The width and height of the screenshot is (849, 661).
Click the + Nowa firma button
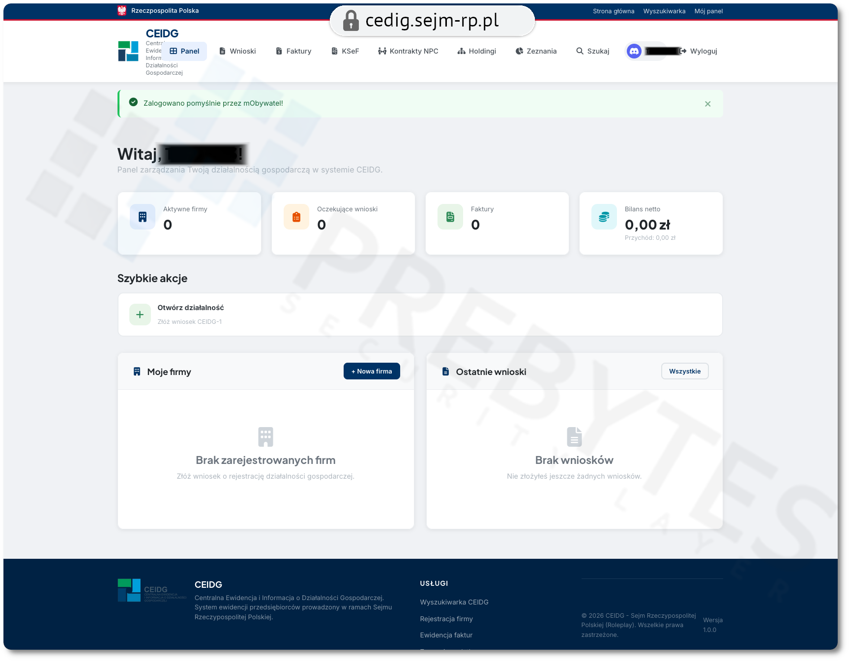(x=372, y=372)
